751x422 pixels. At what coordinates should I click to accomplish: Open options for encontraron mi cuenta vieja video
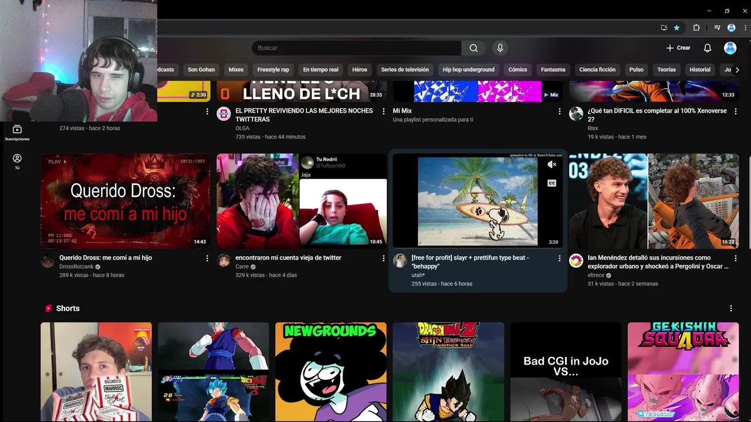(384, 258)
